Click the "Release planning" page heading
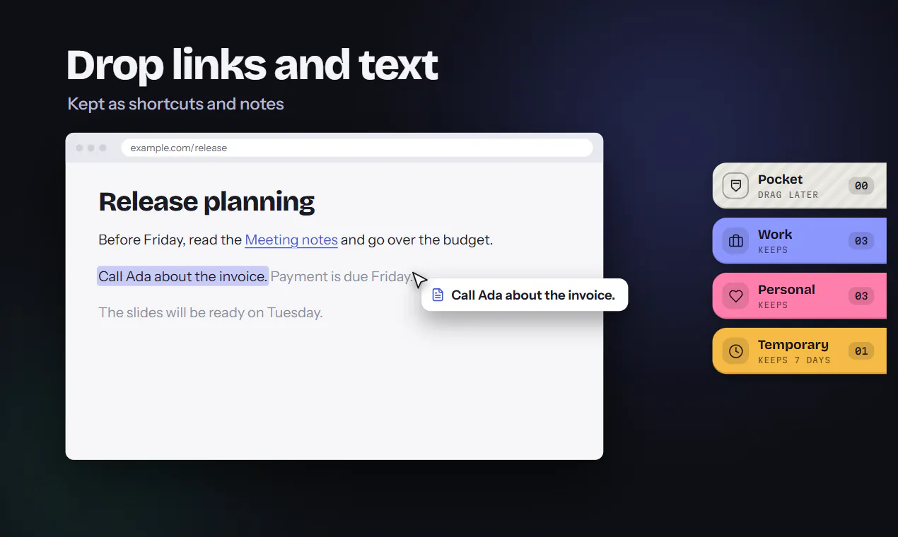 tap(206, 202)
